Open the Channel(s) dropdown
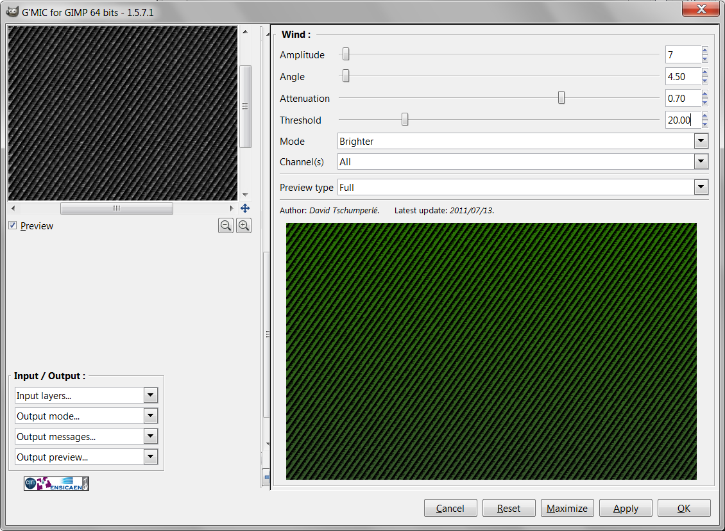Screen dimensions: 725x531 [x=701, y=161]
